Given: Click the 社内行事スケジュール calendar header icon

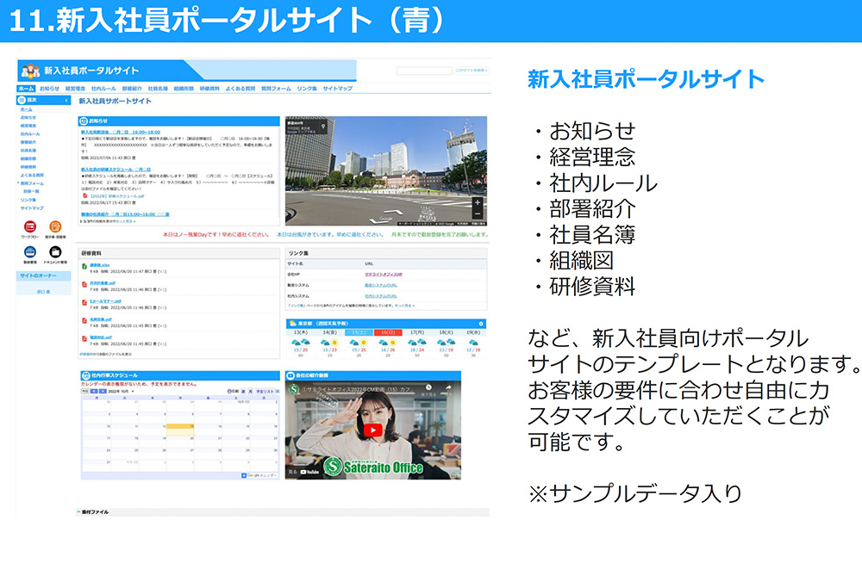Looking at the screenshot, I should click(x=85, y=375).
